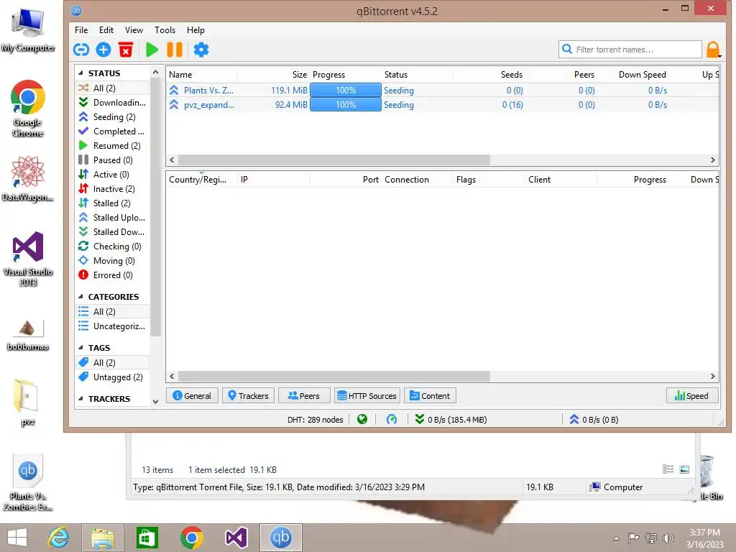The height and width of the screenshot is (552, 736).
Task: Open the Edit menu
Action: 106,30
